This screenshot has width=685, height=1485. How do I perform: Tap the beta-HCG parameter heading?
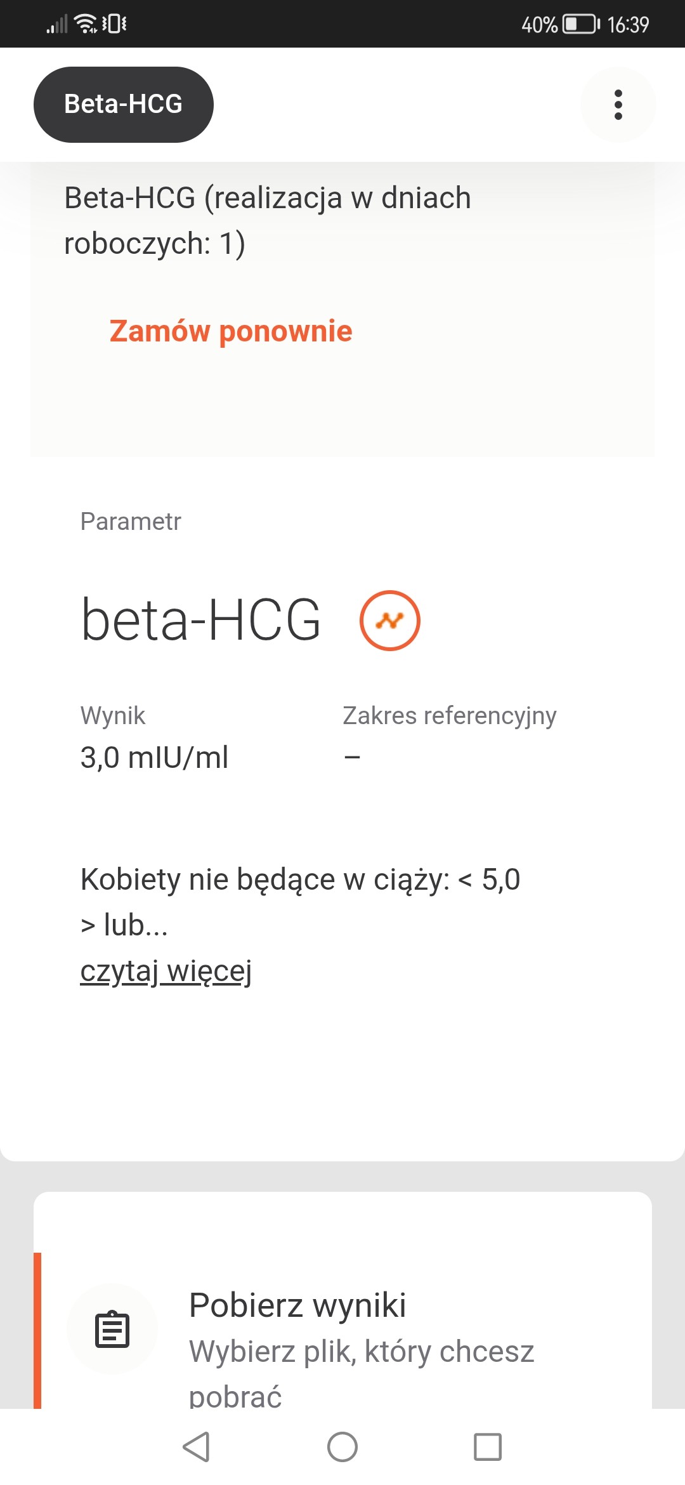click(201, 620)
